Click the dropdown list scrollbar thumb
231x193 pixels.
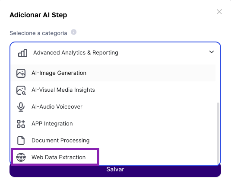pyautogui.click(x=218, y=133)
